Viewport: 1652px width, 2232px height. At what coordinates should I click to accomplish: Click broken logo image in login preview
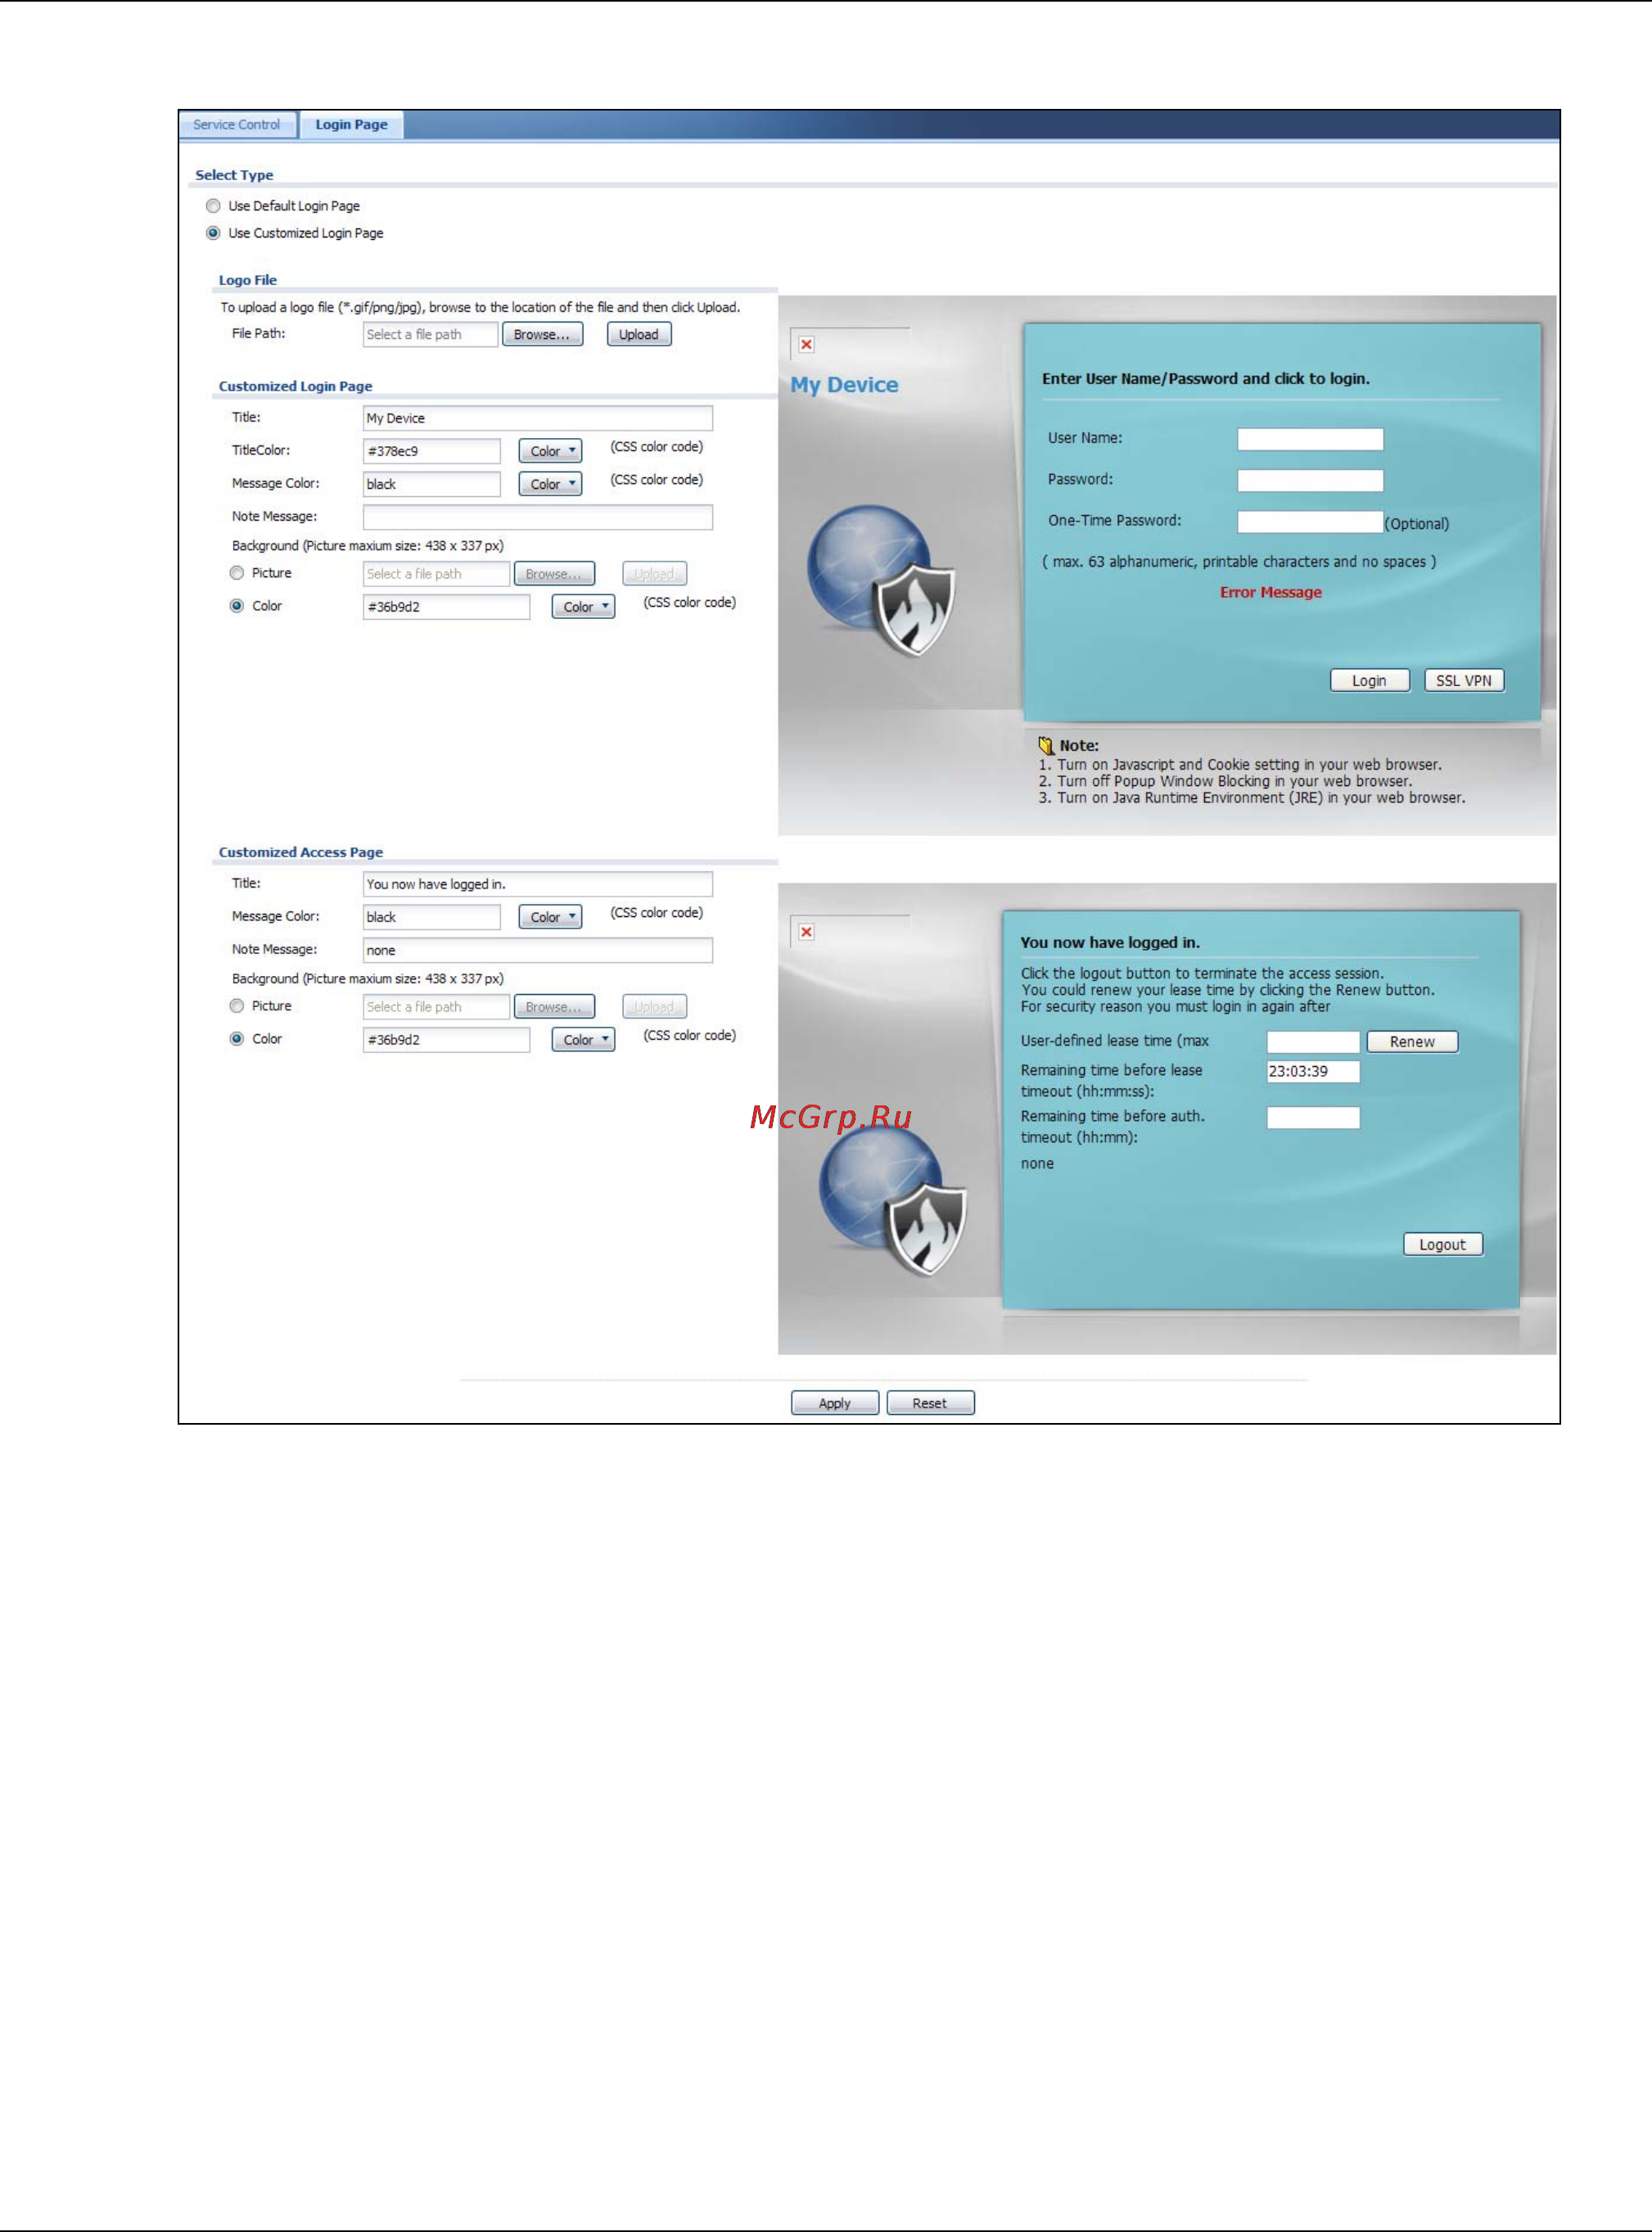pyautogui.click(x=806, y=344)
